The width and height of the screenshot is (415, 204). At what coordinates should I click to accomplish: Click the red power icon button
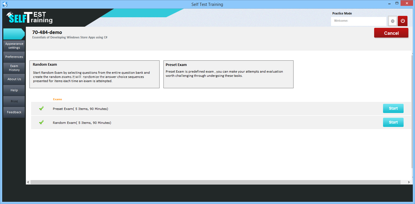click(402, 21)
